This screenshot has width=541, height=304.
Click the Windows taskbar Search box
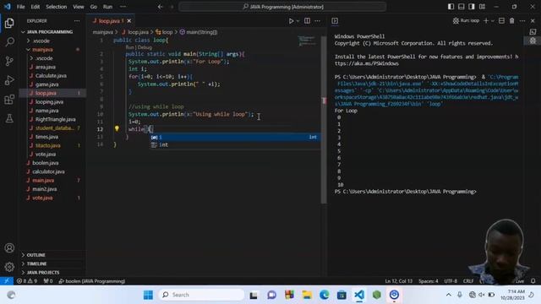point(201,295)
